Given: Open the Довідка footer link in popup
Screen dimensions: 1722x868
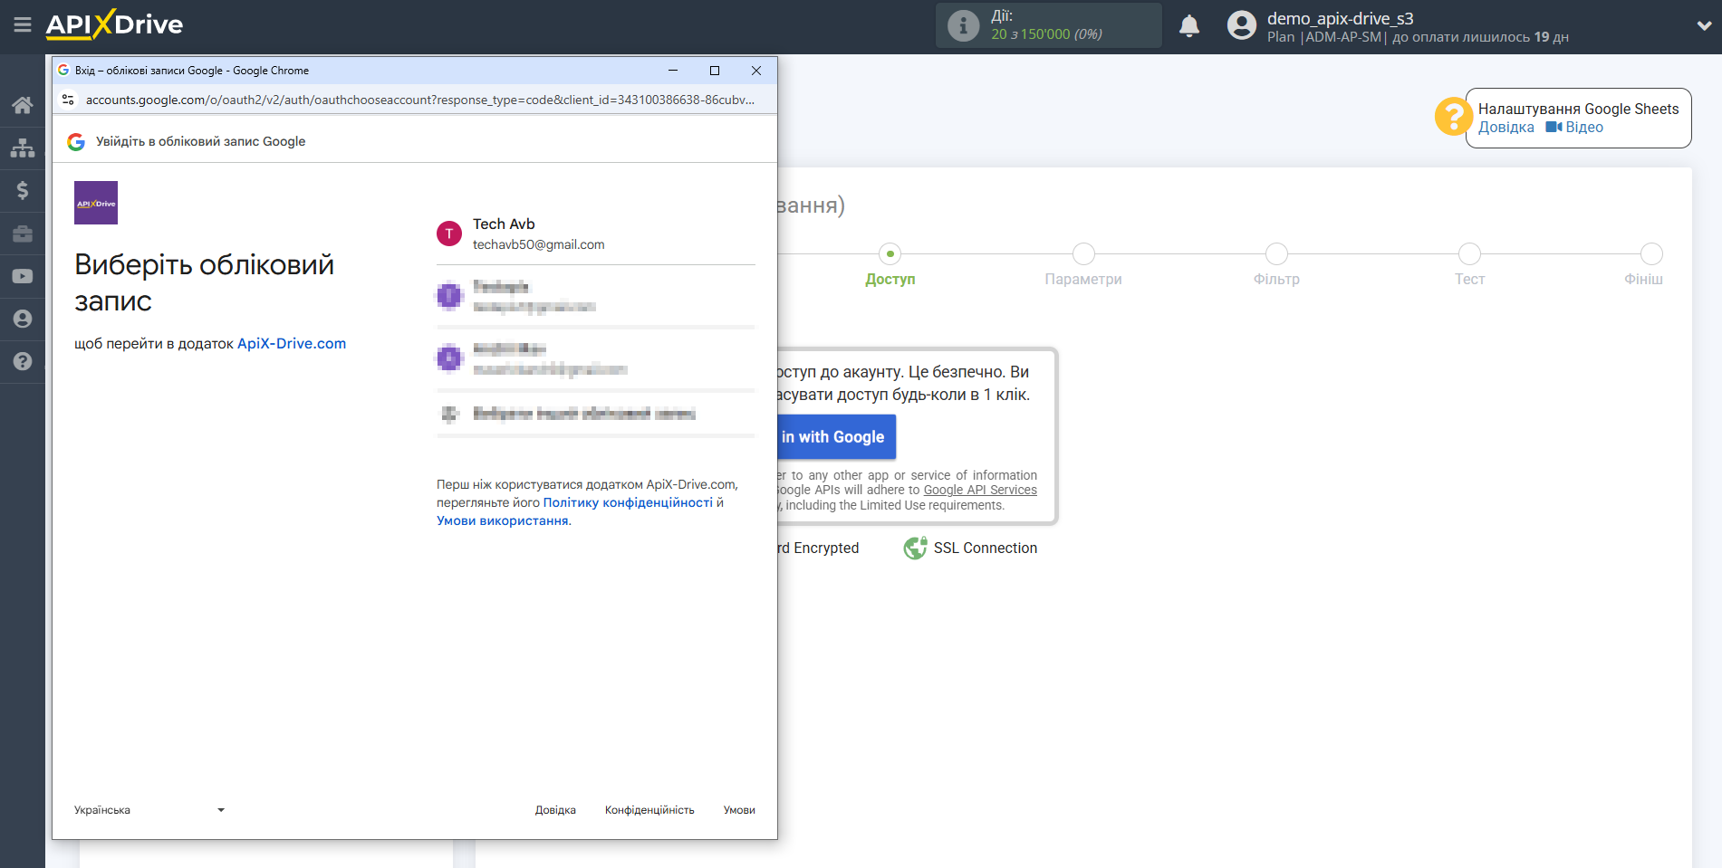Looking at the screenshot, I should click(555, 810).
